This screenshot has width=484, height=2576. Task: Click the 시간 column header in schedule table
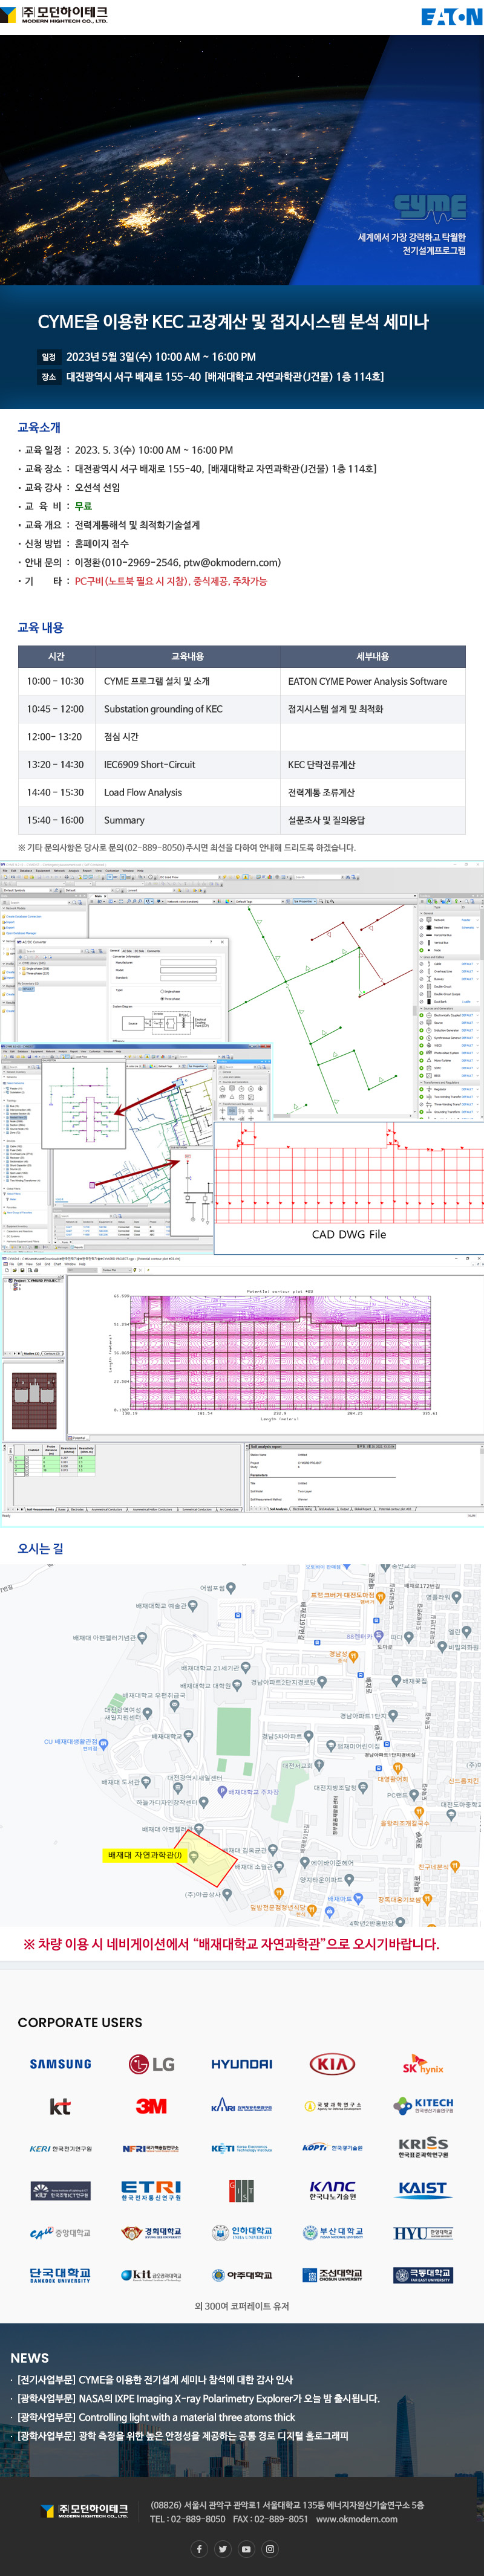pos(56,657)
